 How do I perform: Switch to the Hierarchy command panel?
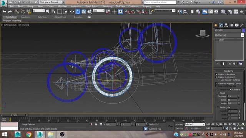[226, 25]
